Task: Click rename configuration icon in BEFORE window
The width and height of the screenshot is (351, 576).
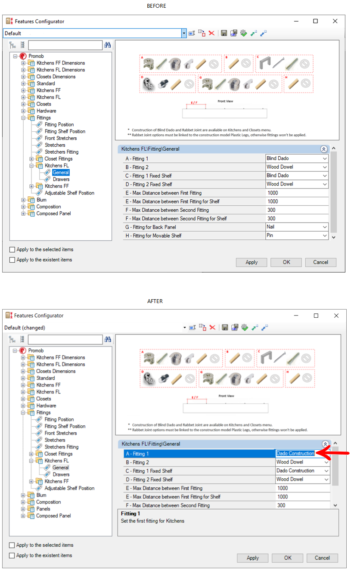Action: 192,33
